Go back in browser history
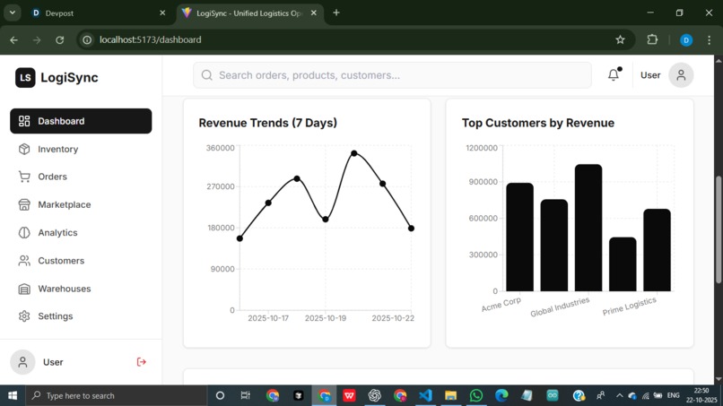The width and height of the screenshot is (723, 406). click(x=13, y=40)
